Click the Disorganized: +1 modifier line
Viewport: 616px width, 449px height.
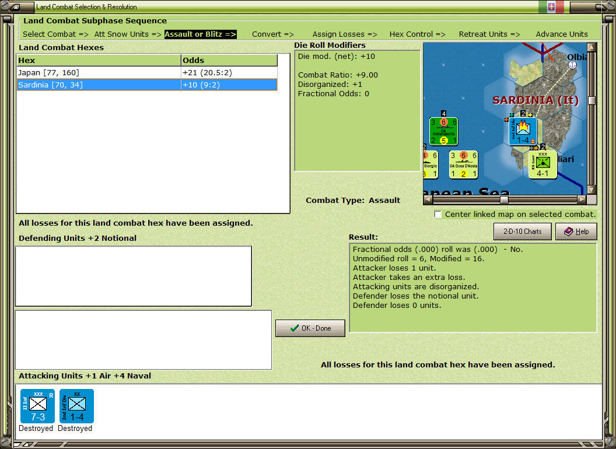[330, 85]
